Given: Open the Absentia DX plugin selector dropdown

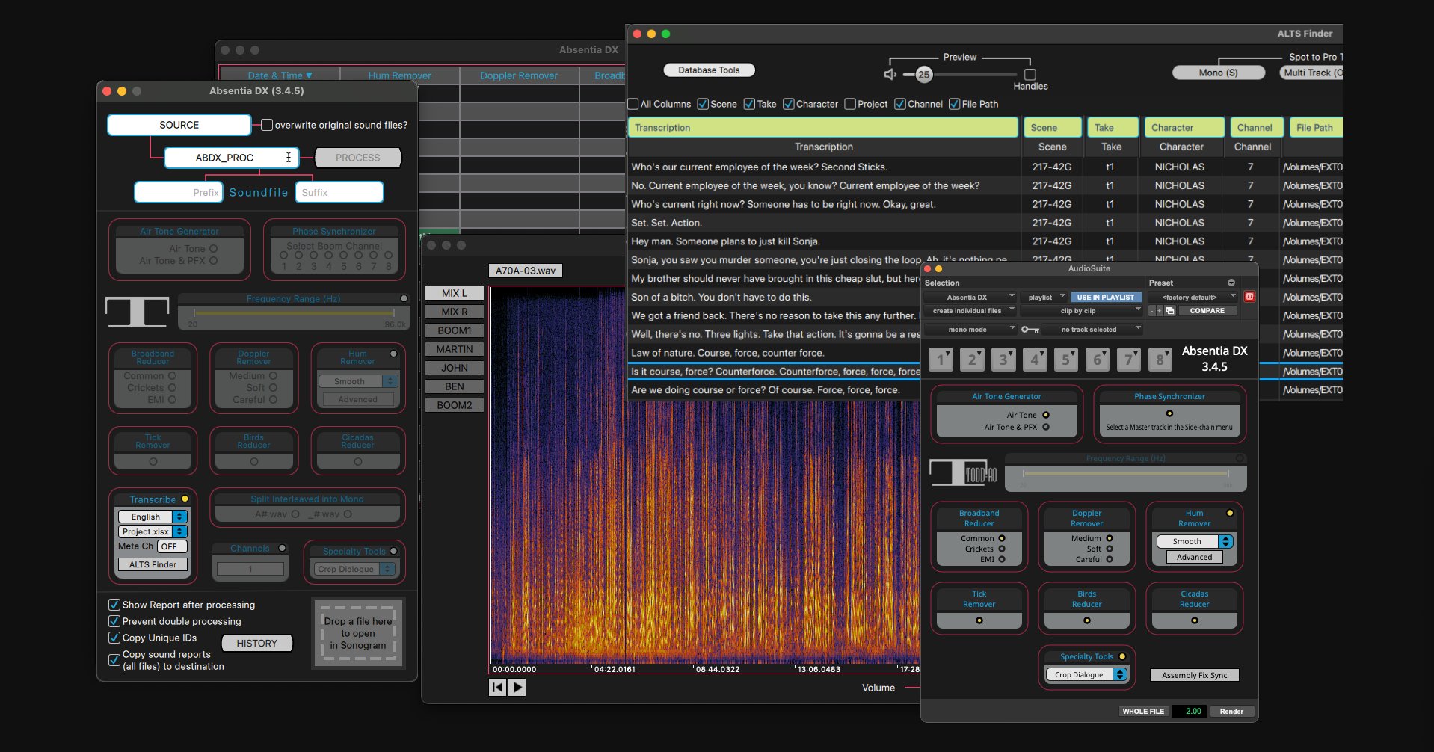Looking at the screenshot, I should [x=970, y=297].
